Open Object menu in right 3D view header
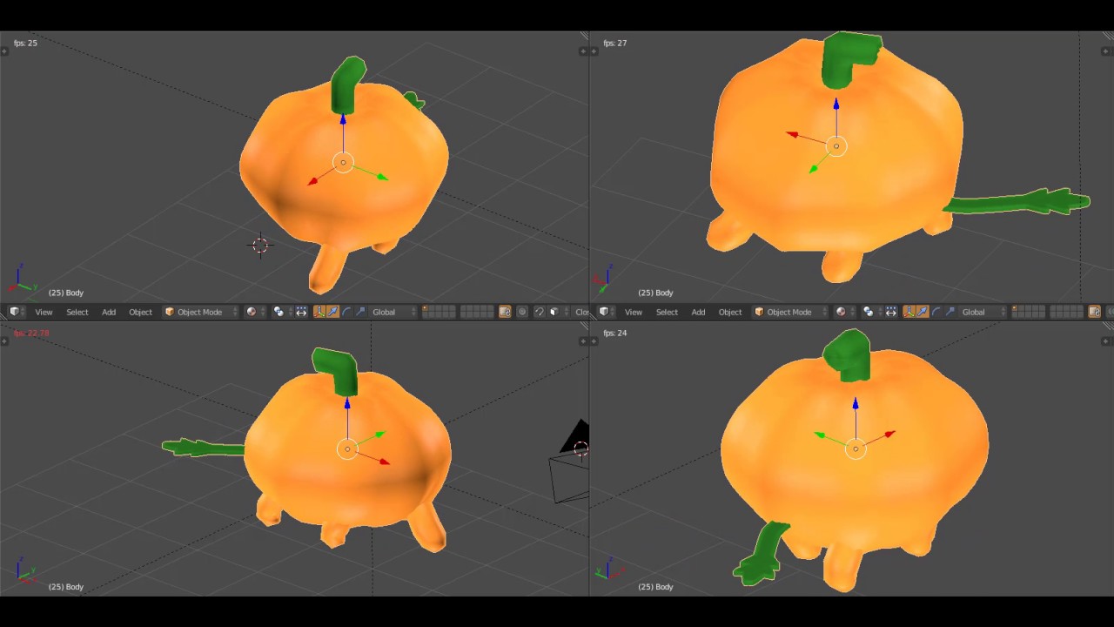Screen dimensions: 1114x627 click(730, 312)
